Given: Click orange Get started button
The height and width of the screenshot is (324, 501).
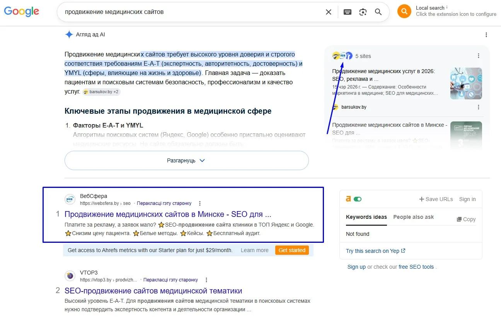Looking at the screenshot, I should click(x=292, y=250).
